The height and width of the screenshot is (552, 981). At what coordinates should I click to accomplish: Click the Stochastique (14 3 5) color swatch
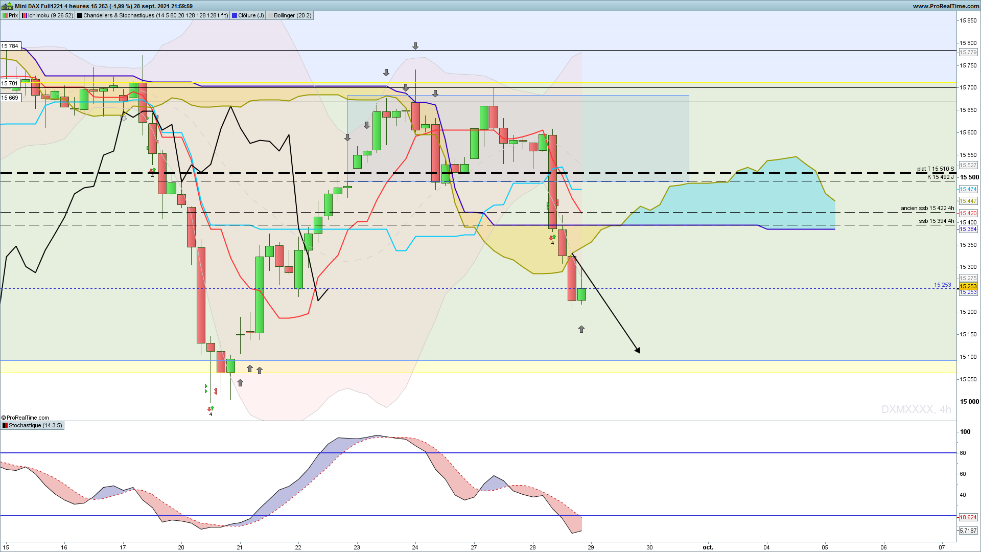point(5,426)
